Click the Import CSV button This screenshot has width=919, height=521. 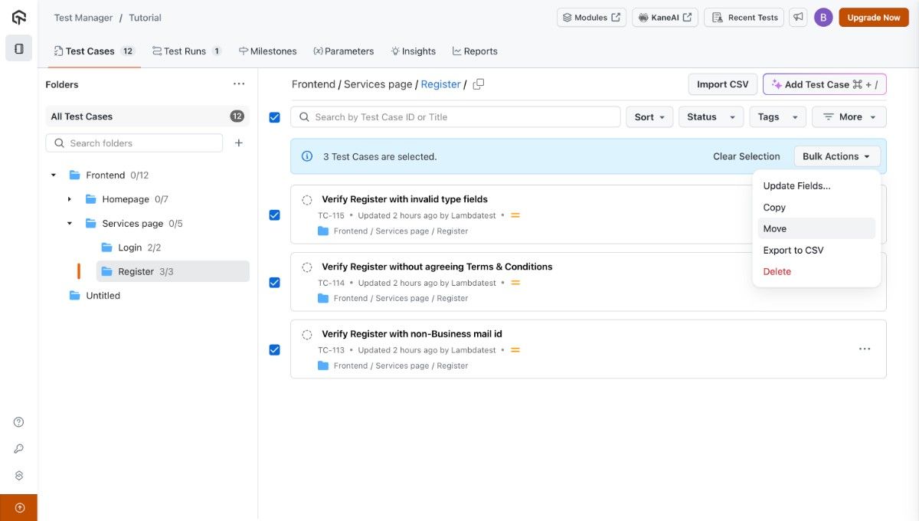722,84
